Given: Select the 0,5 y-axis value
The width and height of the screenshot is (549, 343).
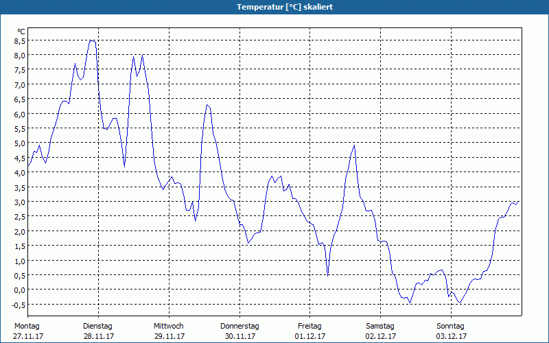Looking at the screenshot, I should point(19,275).
